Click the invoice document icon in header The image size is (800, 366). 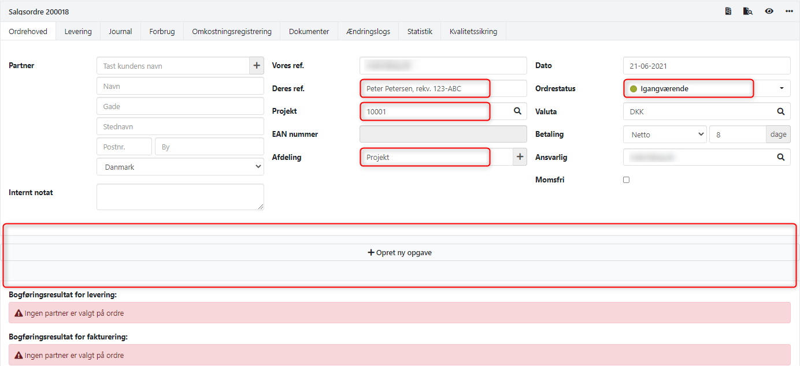[728, 11]
